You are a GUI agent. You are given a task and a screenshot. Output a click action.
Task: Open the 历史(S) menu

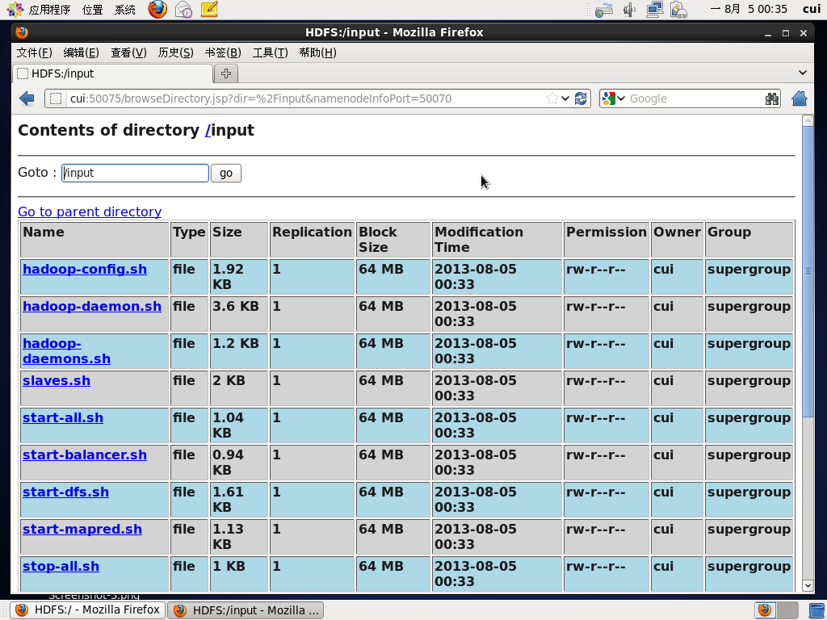click(x=175, y=52)
